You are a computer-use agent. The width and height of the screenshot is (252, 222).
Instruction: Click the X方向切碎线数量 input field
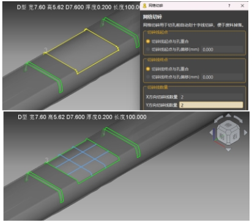coord(211,97)
